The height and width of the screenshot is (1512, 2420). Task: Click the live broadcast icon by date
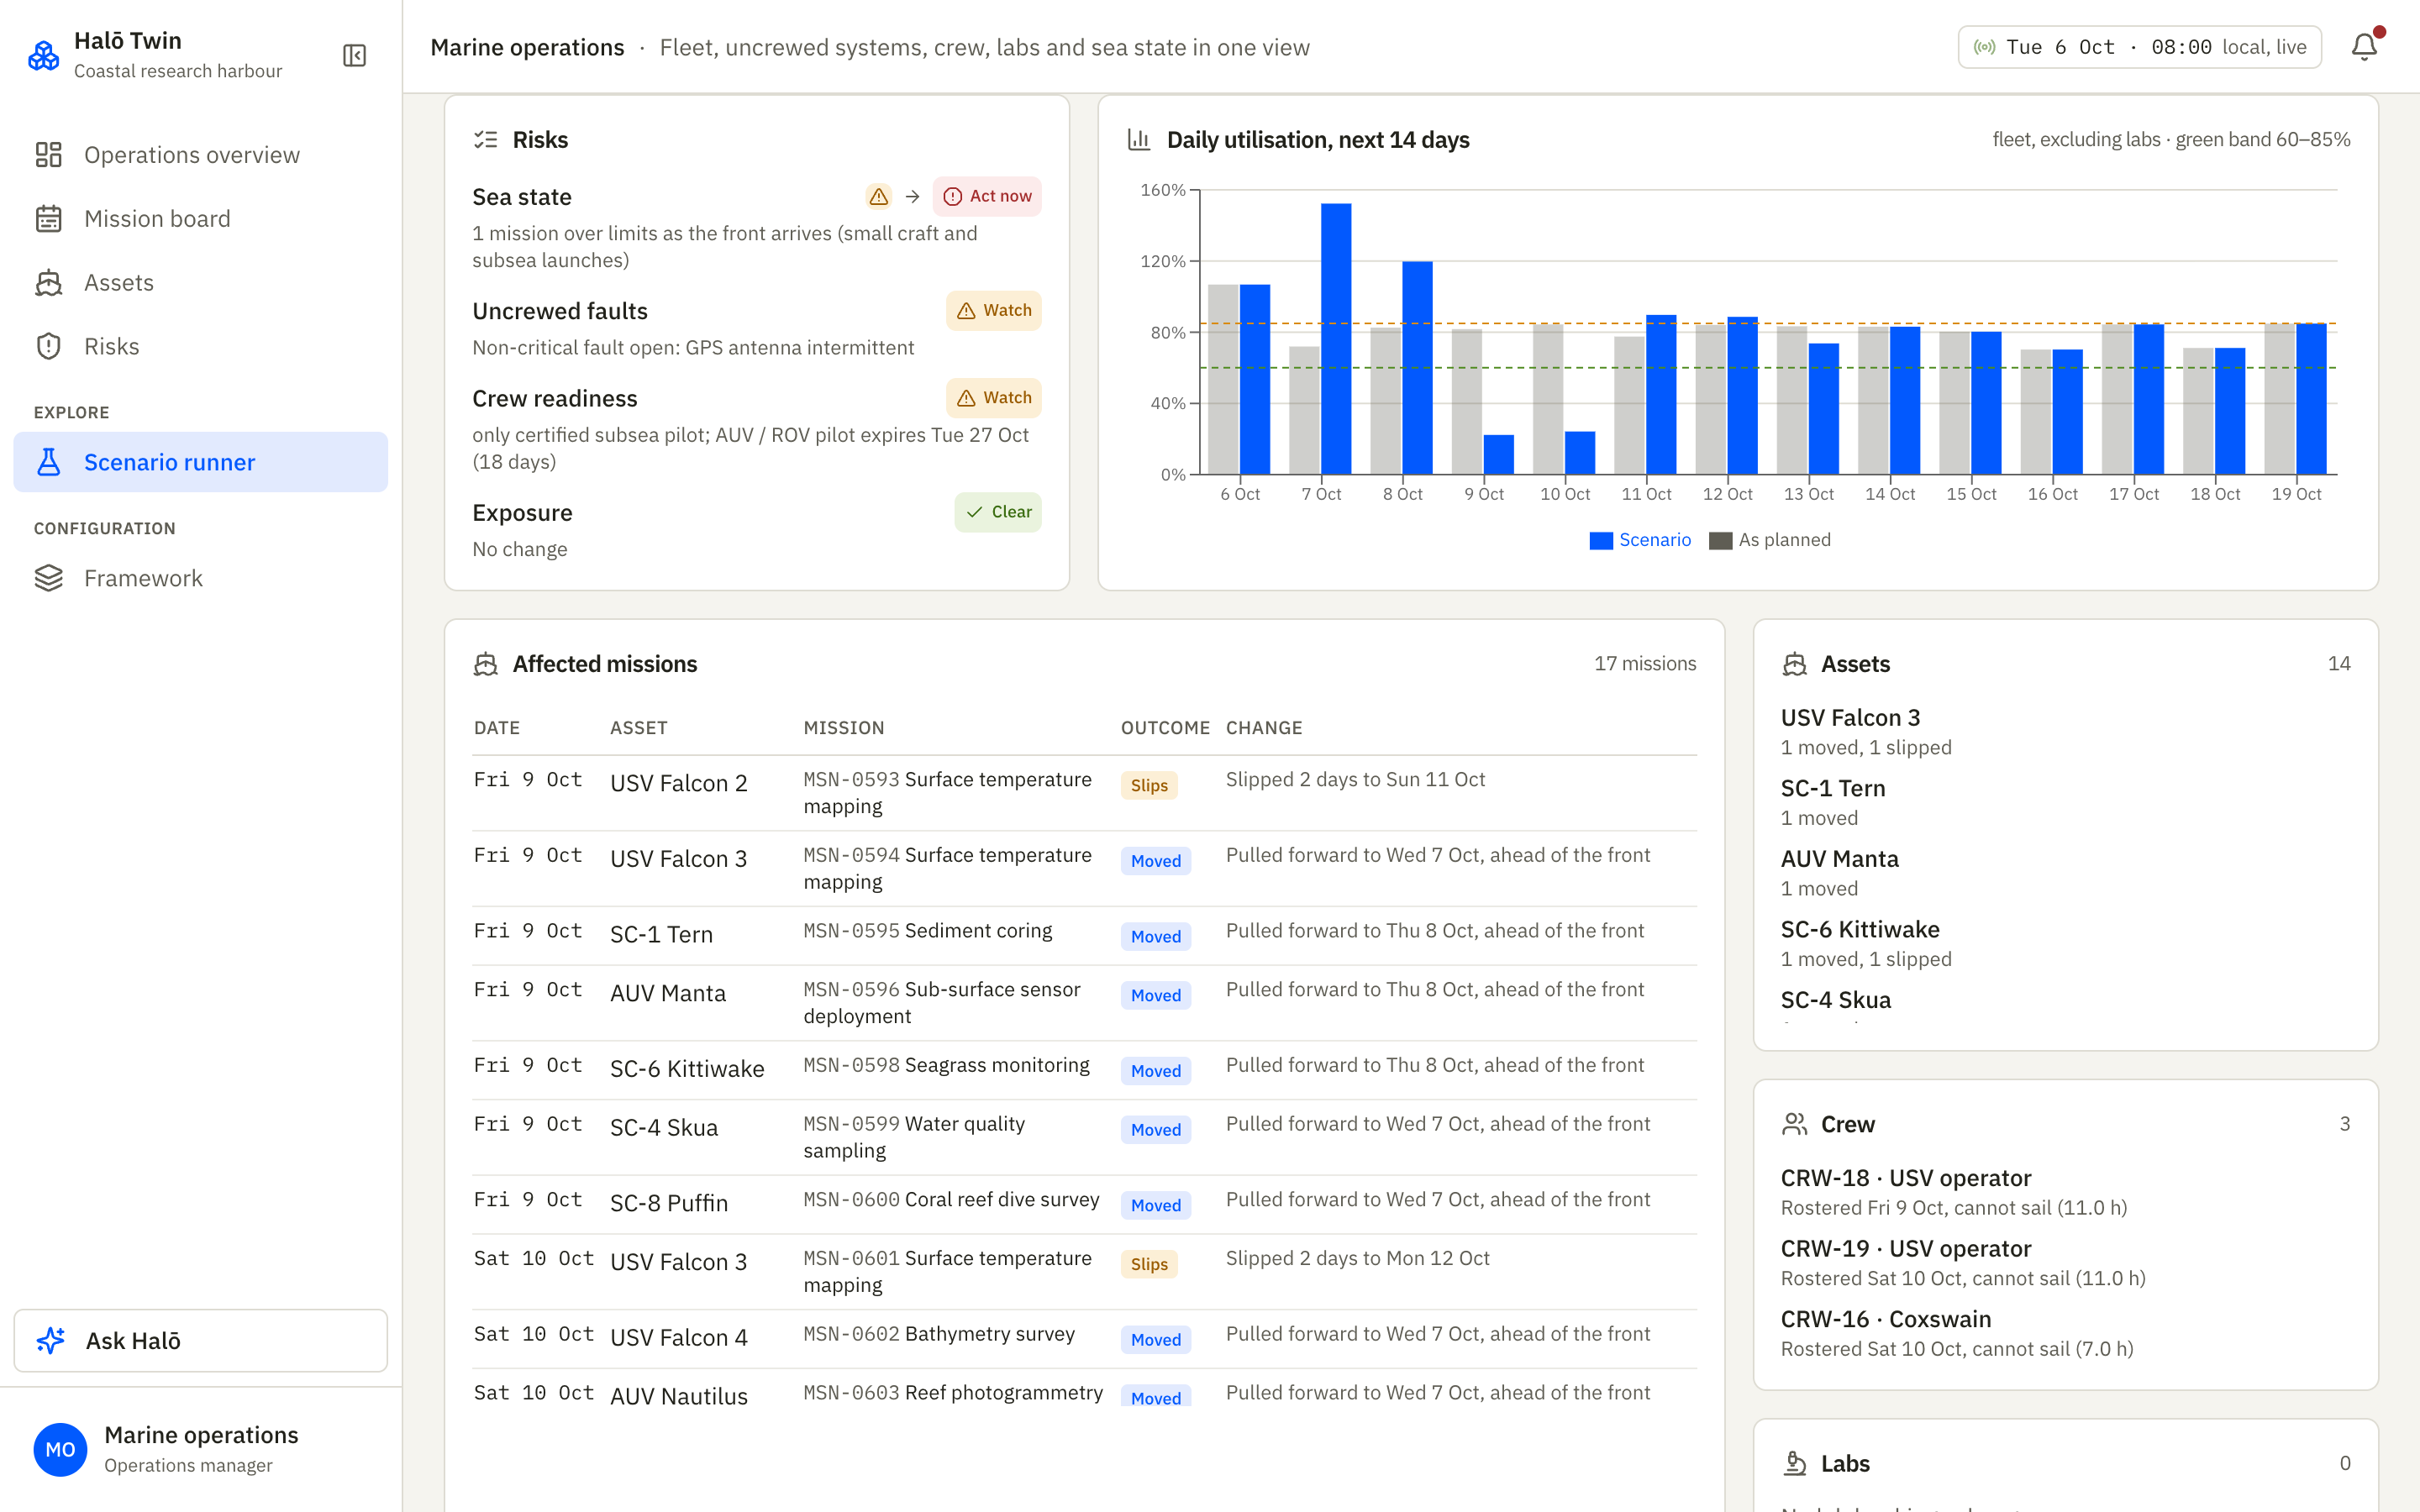click(1984, 47)
